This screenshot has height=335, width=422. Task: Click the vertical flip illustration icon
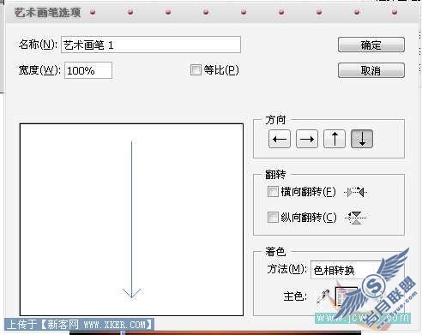pos(356,218)
